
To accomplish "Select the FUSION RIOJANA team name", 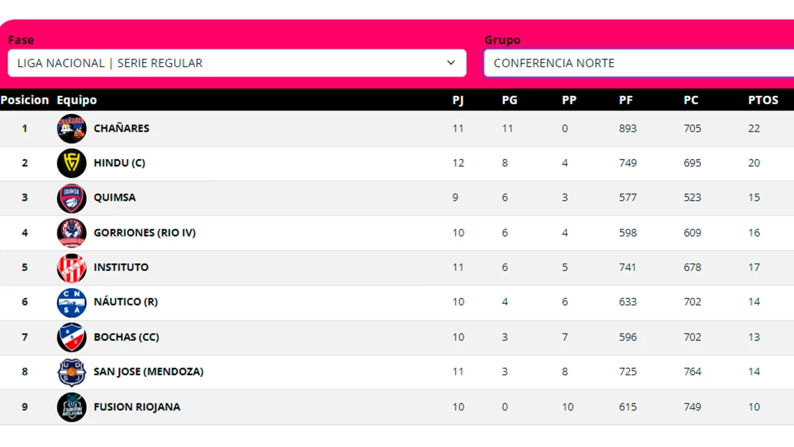I will pos(137,407).
